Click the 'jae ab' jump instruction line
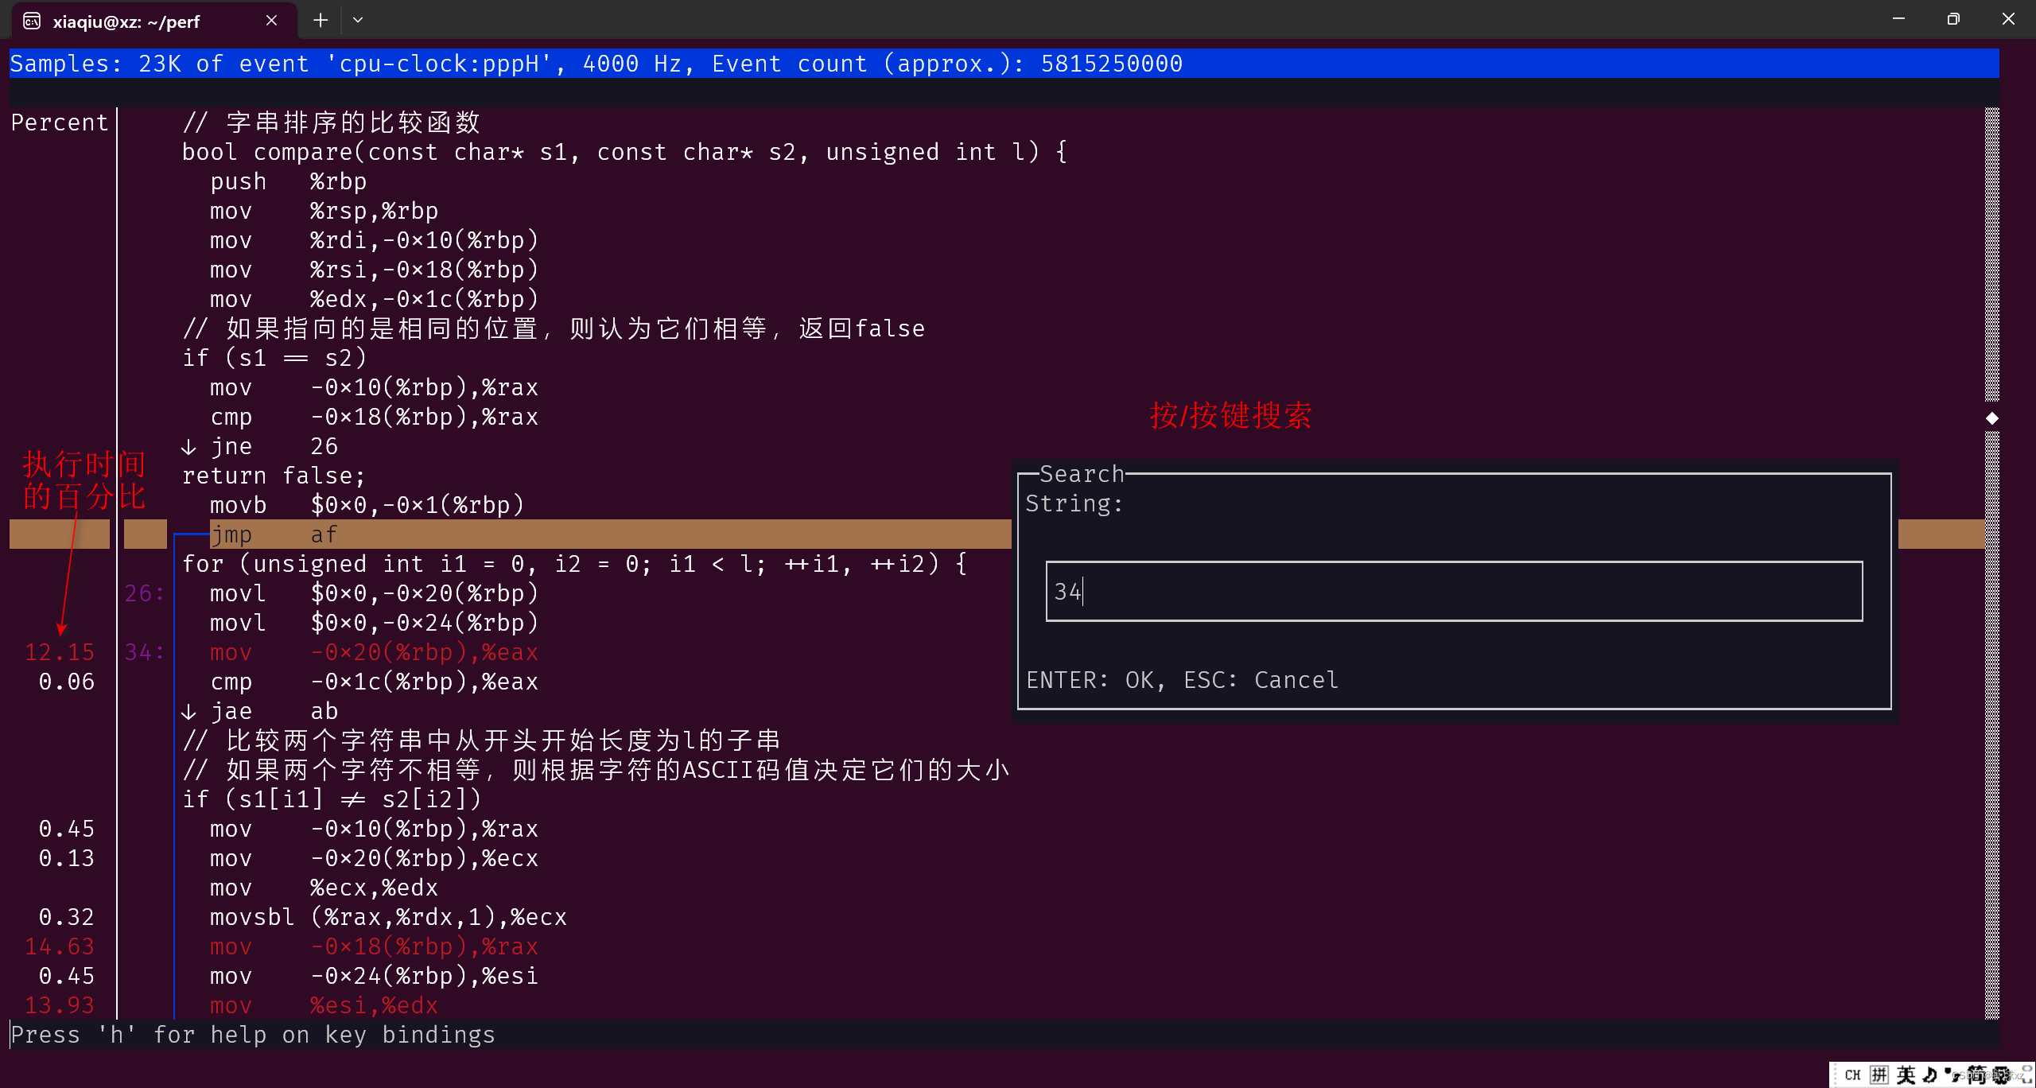 tap(260, 711)
